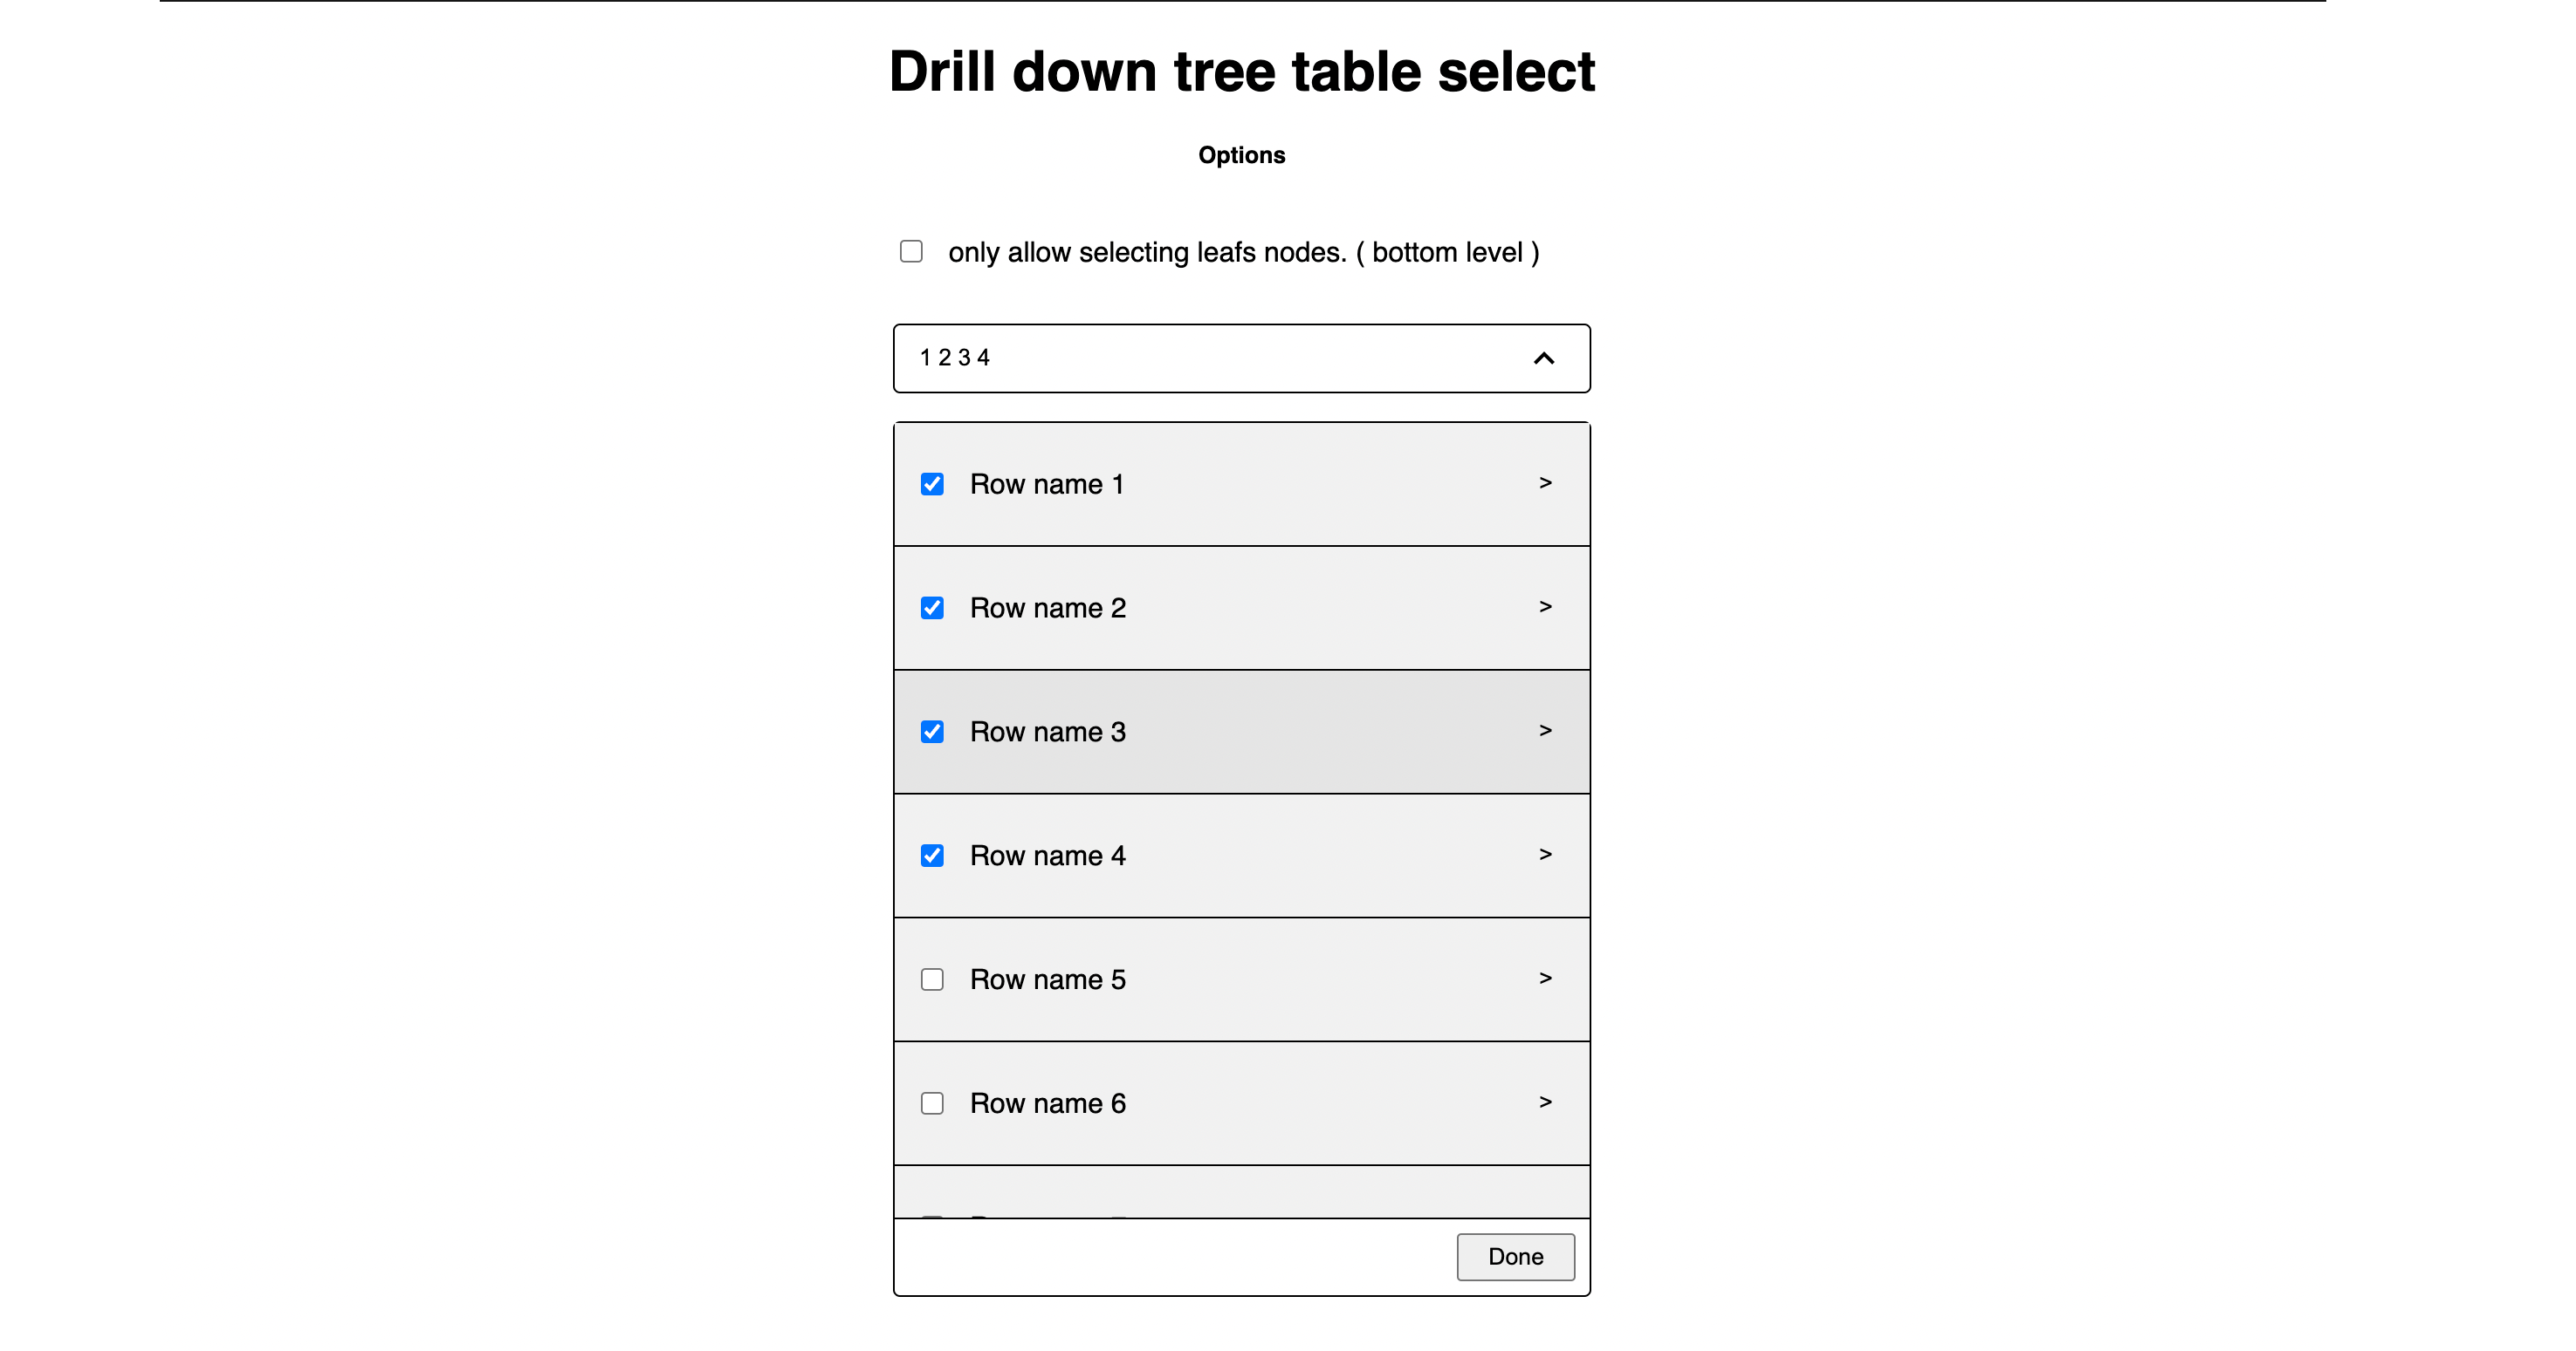The image size is (2576, 1351).
Task: Expand Row name 6 via its arrow
Action: pos(1545,1102)
